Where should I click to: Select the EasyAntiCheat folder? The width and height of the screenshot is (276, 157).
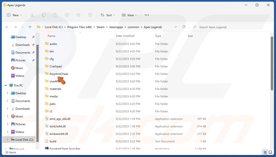tap(59, 74)
